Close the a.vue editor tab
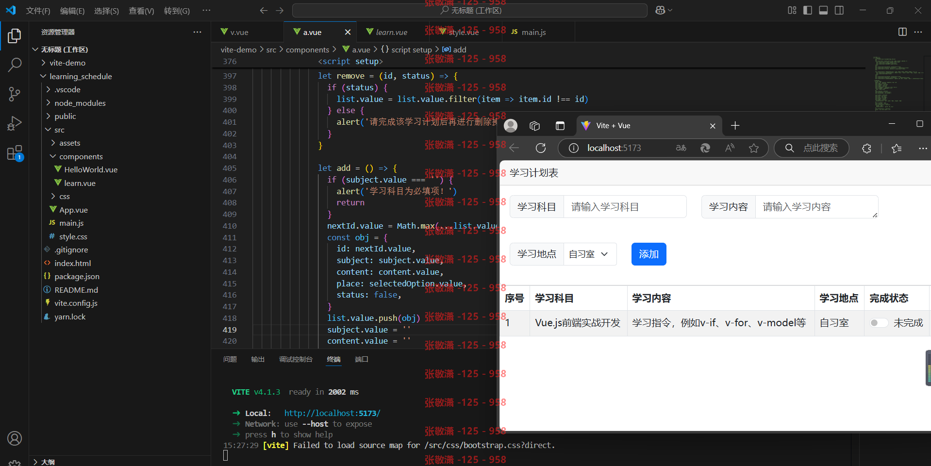931x466 pixels. [x=348, y=32]
